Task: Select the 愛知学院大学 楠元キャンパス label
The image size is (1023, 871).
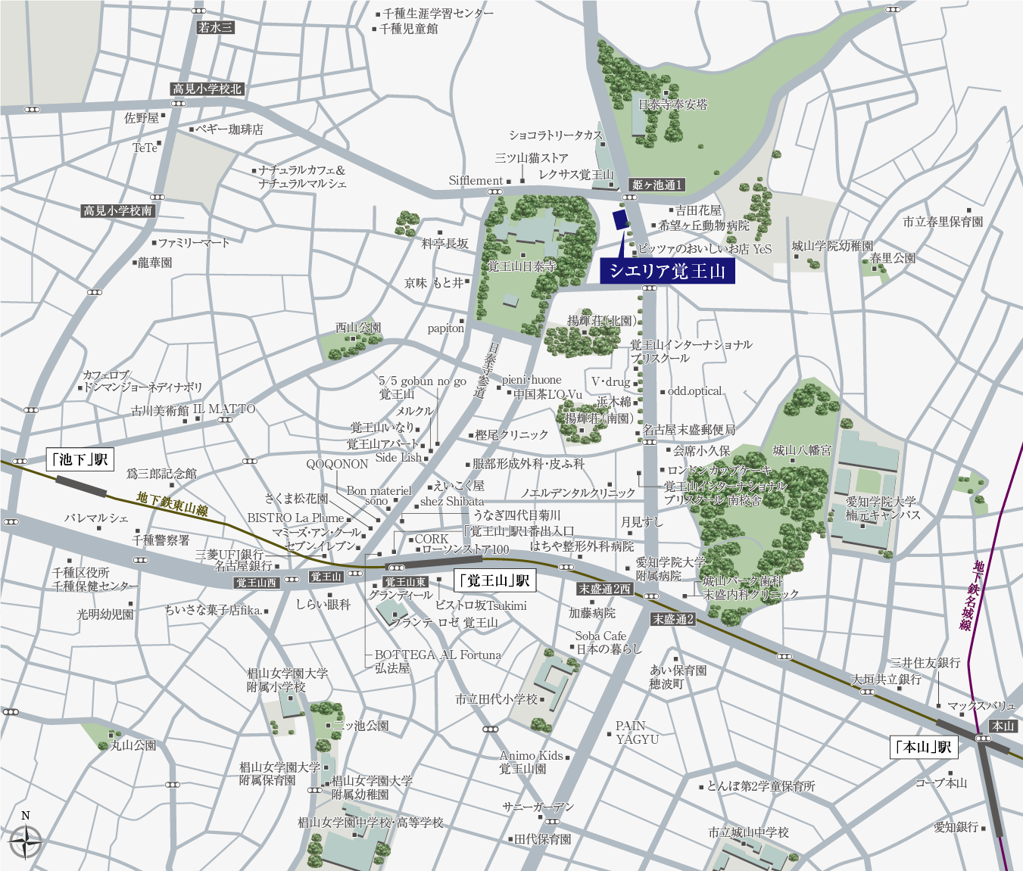Action: pyautogui.click(x=883, y=508)
